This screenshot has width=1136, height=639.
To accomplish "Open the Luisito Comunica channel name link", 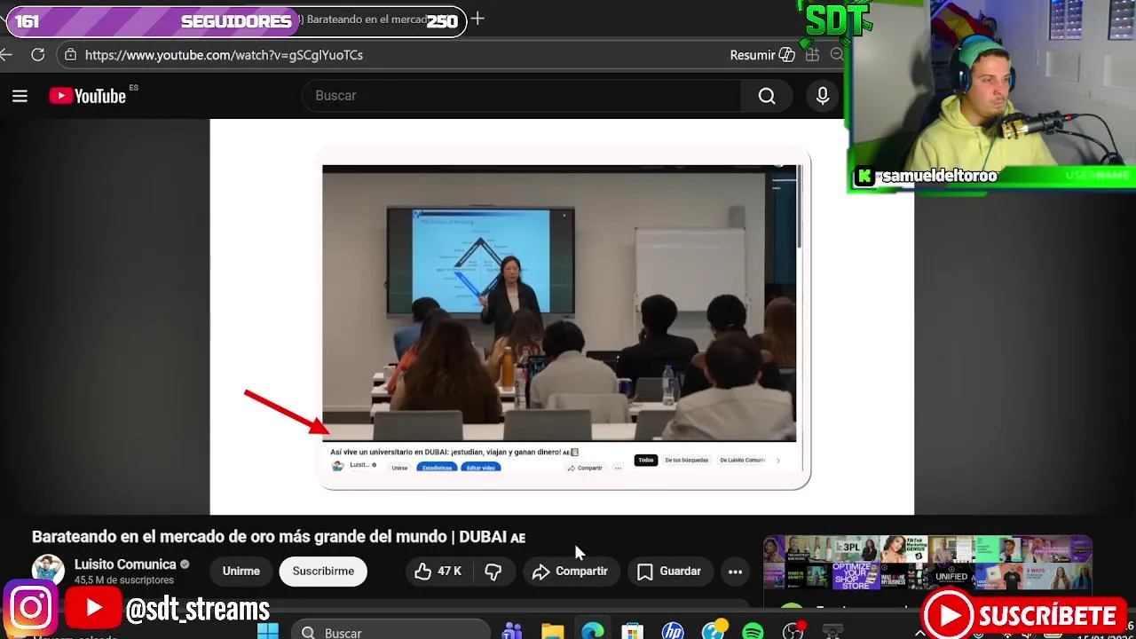I will (x=125, y=564).
